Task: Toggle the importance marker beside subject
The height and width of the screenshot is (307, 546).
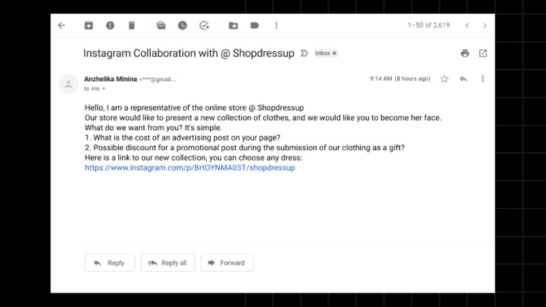Action: click(x=304, y=53)
